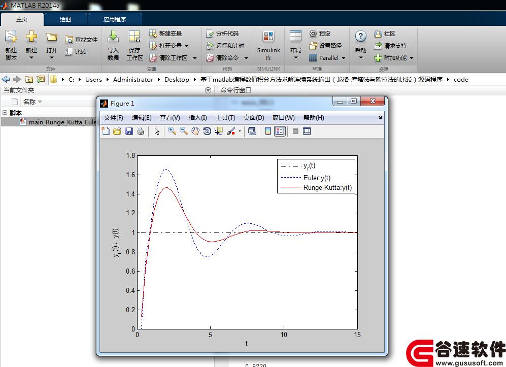This screenshot has width=506, height=367.
Task: Open the 插入(I) menu in Figure 1
Action: tap(198, 117)
